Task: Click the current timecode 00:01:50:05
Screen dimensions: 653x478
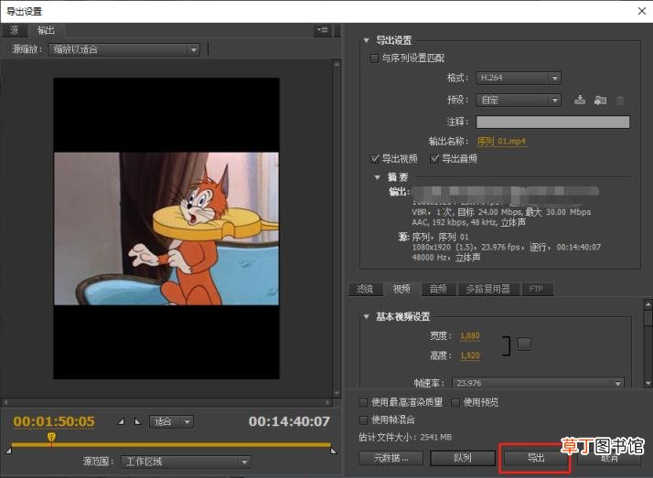Action: point(54,421)
